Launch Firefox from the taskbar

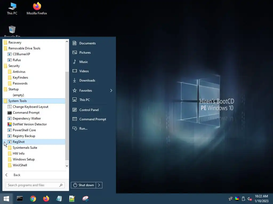pos(46,199)
